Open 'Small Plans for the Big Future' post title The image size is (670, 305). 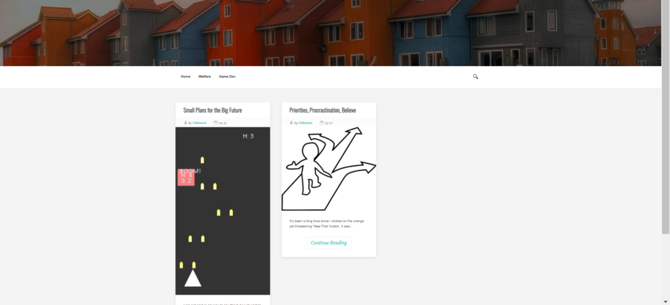coord(213,110)
